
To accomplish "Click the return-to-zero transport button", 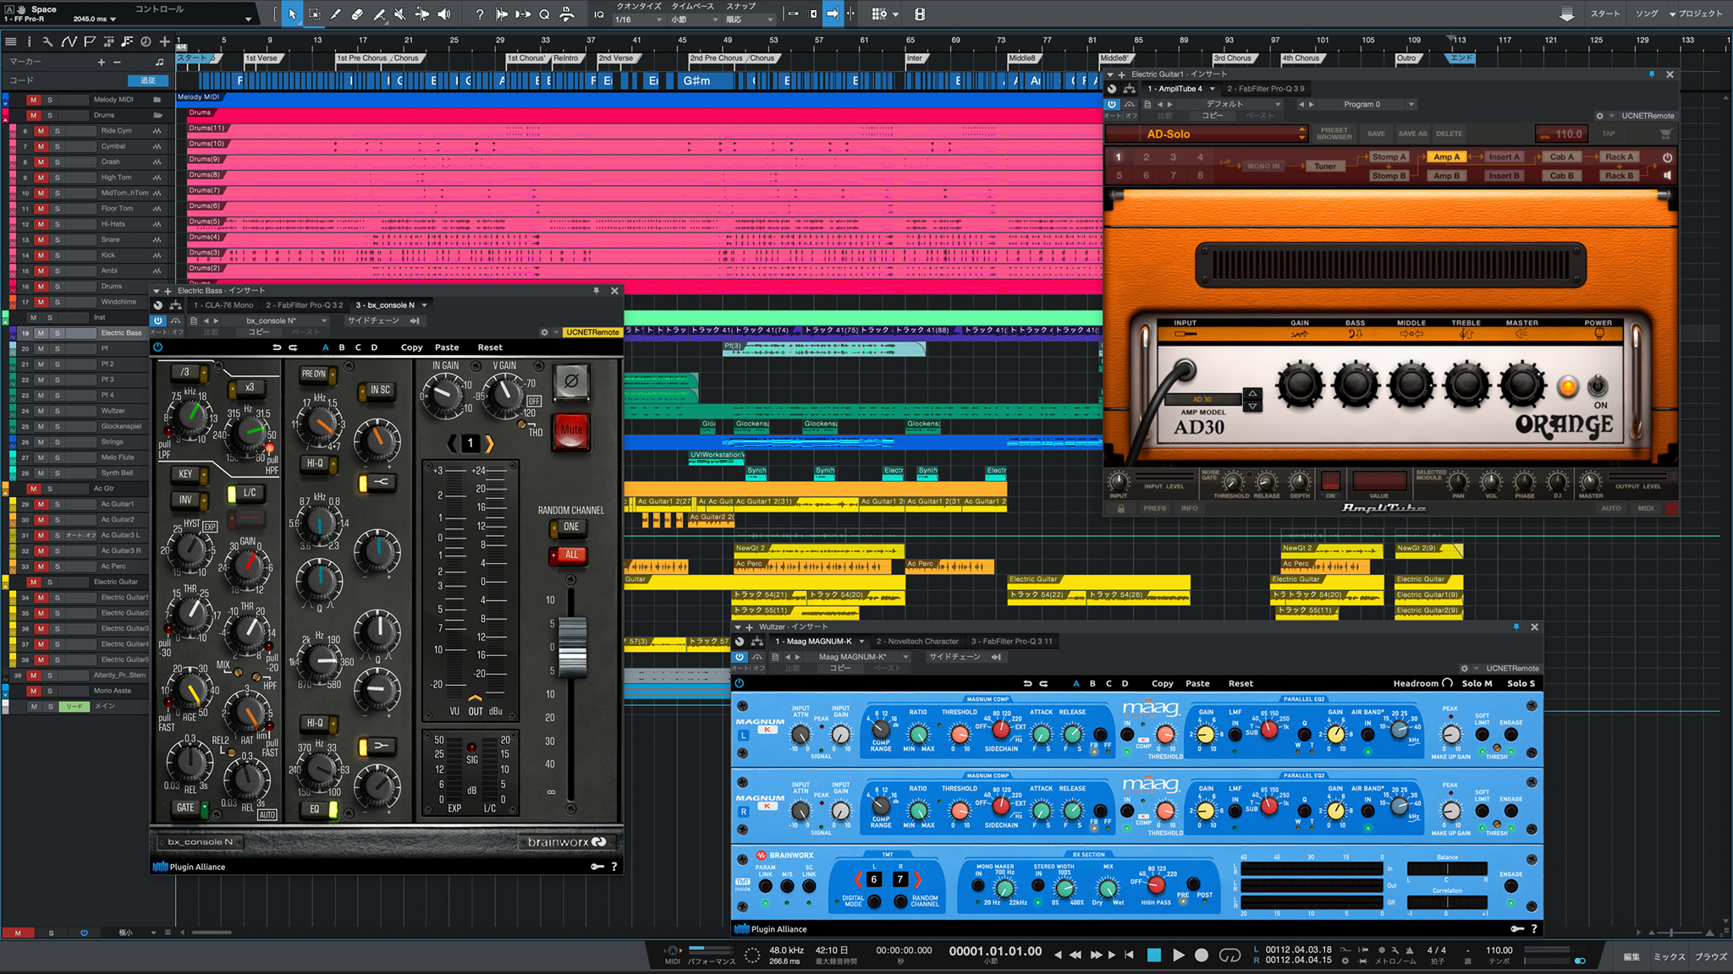I will click(1129, 955).
